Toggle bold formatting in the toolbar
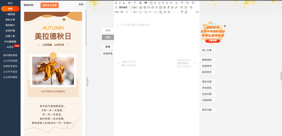 [116, 3]
